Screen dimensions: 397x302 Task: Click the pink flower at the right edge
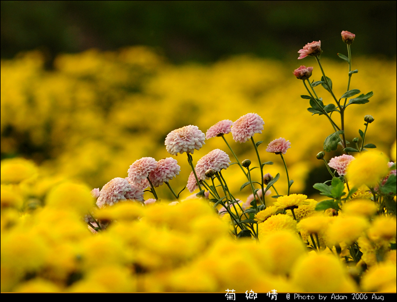(x=340, y=163)
